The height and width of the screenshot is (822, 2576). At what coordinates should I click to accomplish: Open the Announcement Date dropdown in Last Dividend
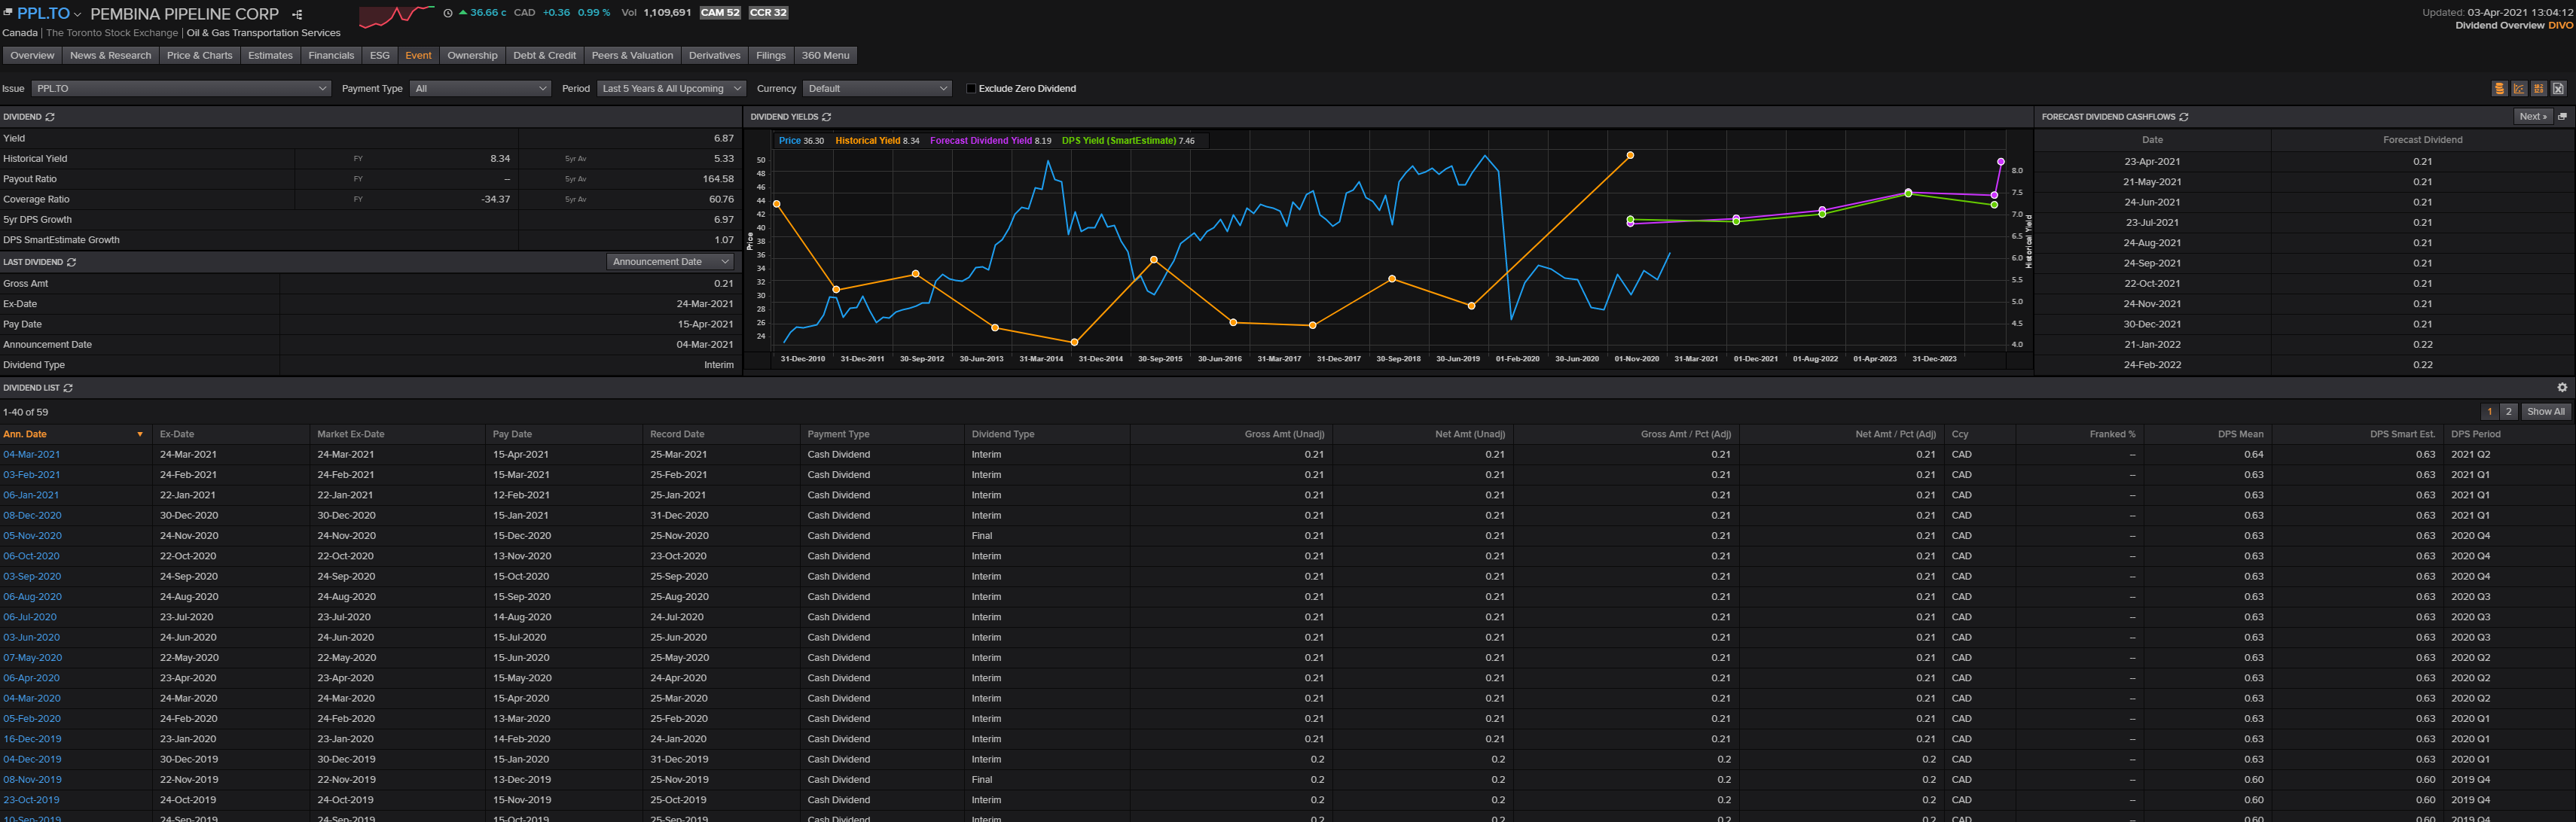671,262
